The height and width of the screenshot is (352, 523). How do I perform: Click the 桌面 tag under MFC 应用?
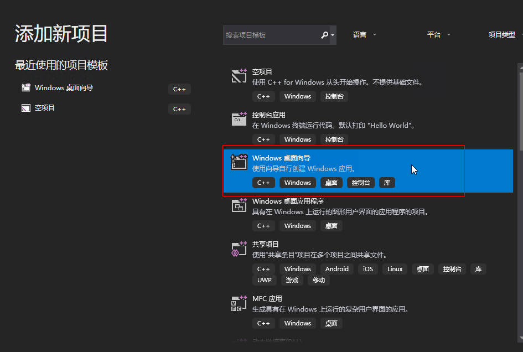point(331,323)
